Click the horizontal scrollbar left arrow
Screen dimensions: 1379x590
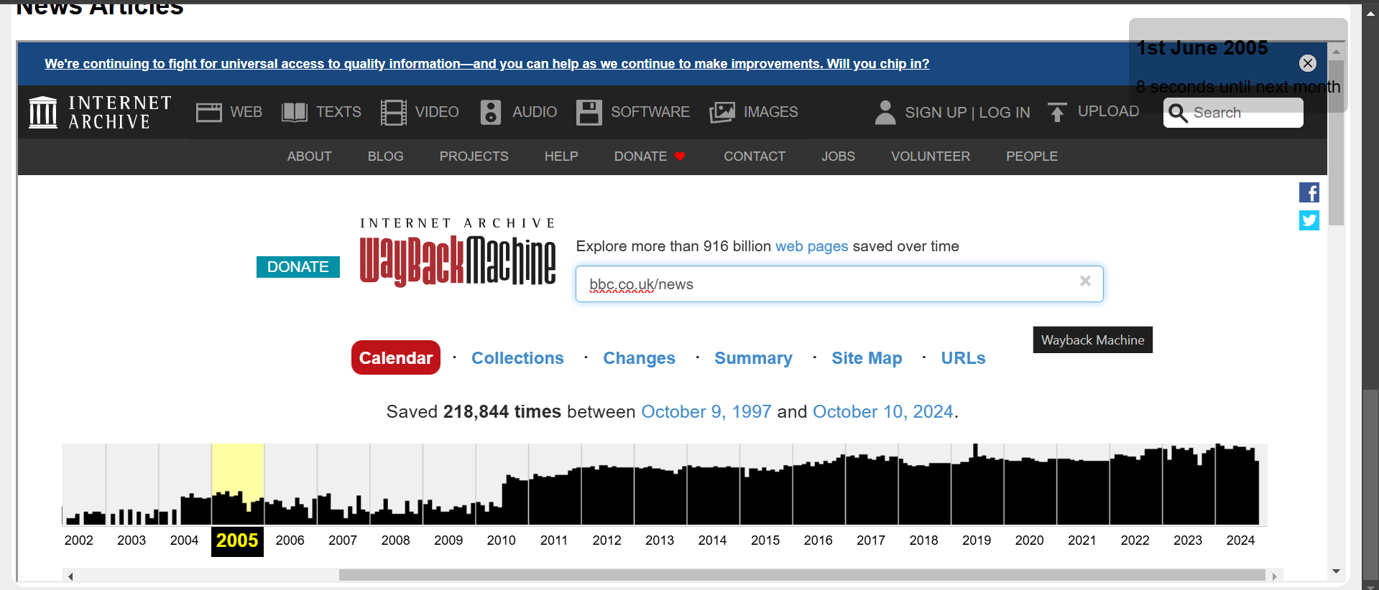[70, 576]
